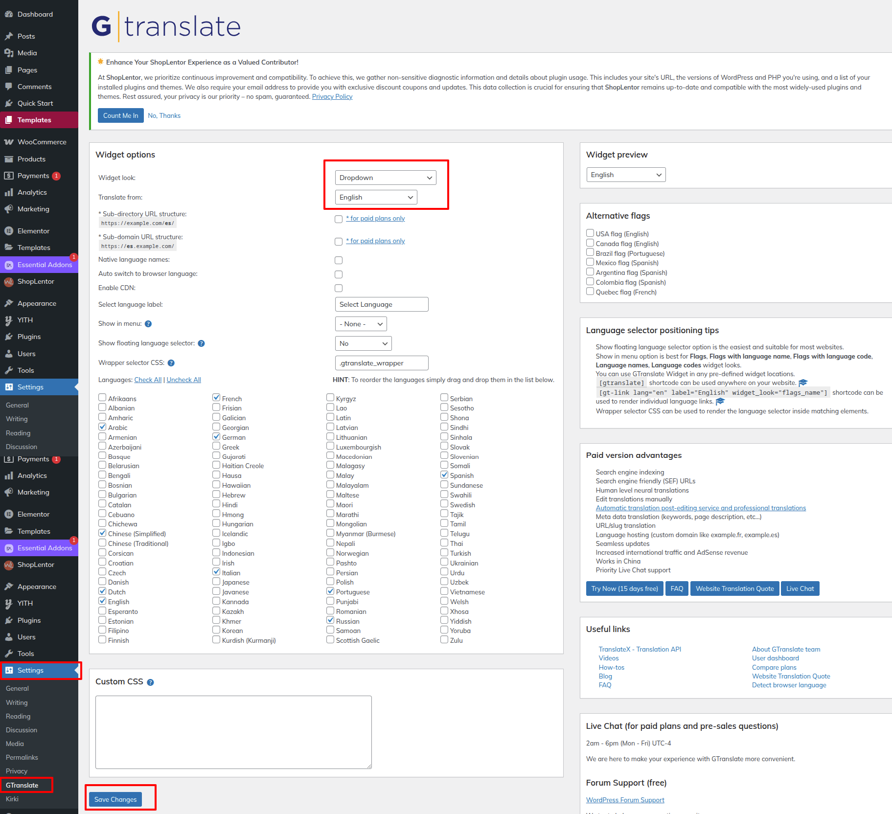
Task: Enable Auto switch to browser language
Action: [339, 274]
